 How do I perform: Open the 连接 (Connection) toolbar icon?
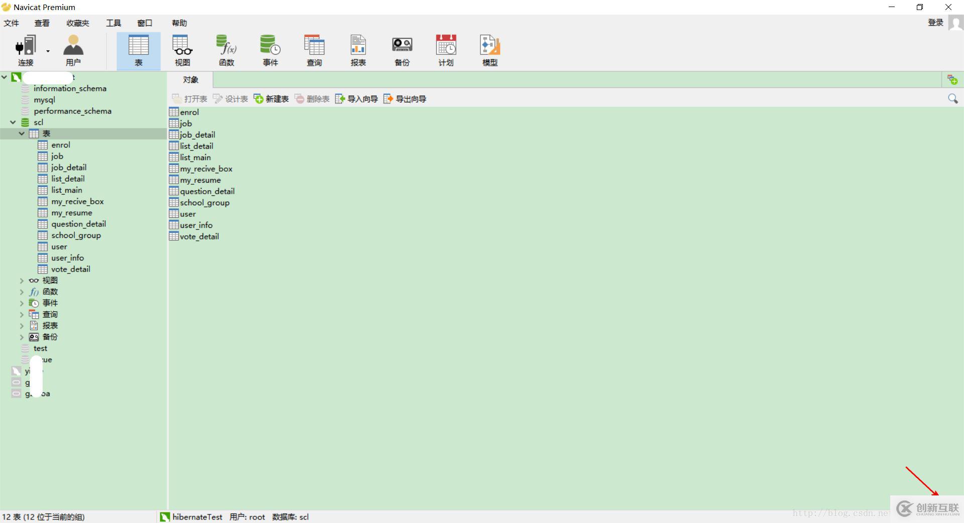coord(26,51)
